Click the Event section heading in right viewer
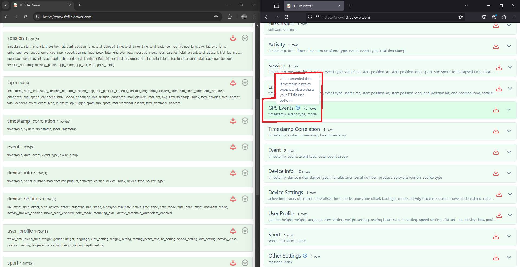 tap(274, 150)
